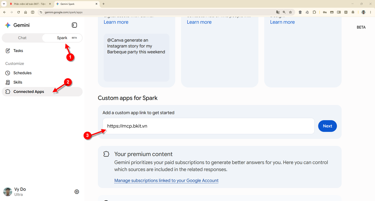Open Chrome profile avatar in toolbar
Screen dimensions: 375x201
click(x=363, y=12)
